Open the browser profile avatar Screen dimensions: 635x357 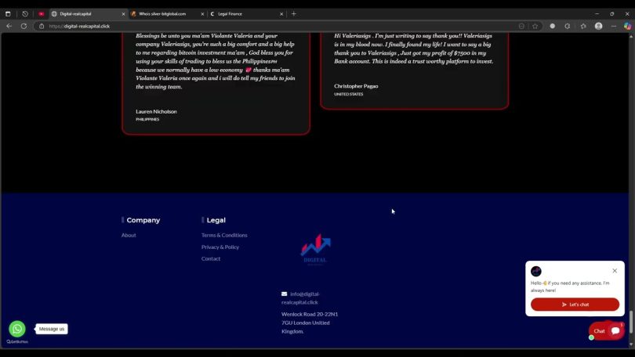[599, 26]
